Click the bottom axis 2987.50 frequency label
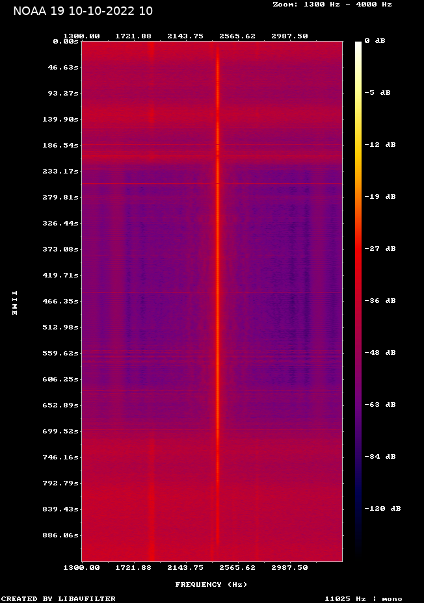This screenshot has height=603, width=424. point(290,568)
